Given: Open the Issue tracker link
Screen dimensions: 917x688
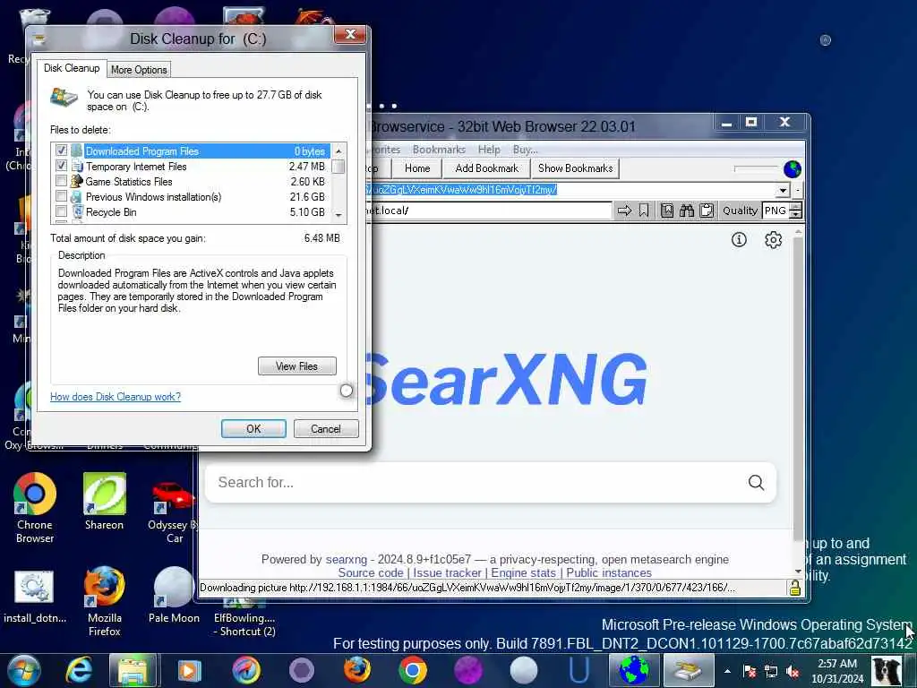Looking at the screenshot, I should click(448, 572).
